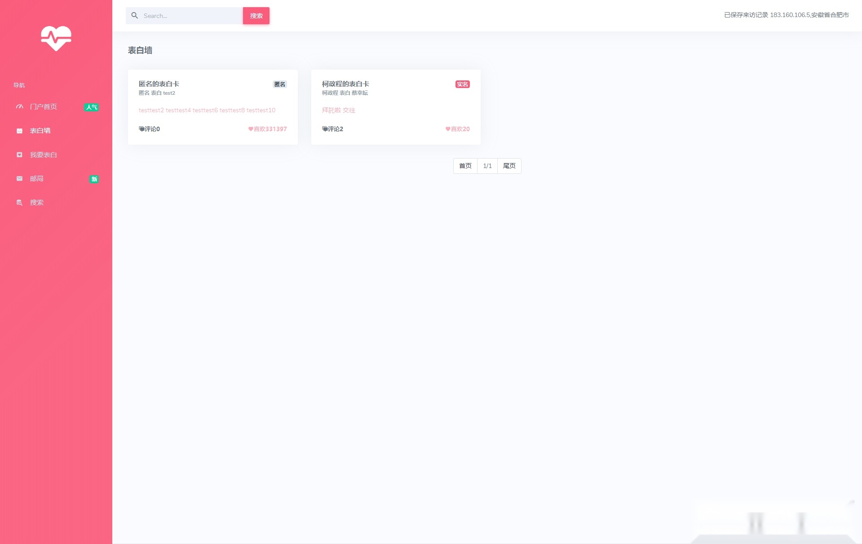
Task: Jump to 尾页 in the pagination
Action: tap(509, 166)
